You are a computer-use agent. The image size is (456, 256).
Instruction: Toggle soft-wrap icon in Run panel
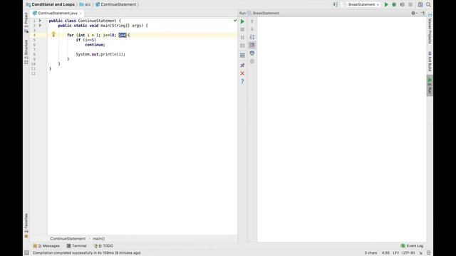tap(252, 37)
